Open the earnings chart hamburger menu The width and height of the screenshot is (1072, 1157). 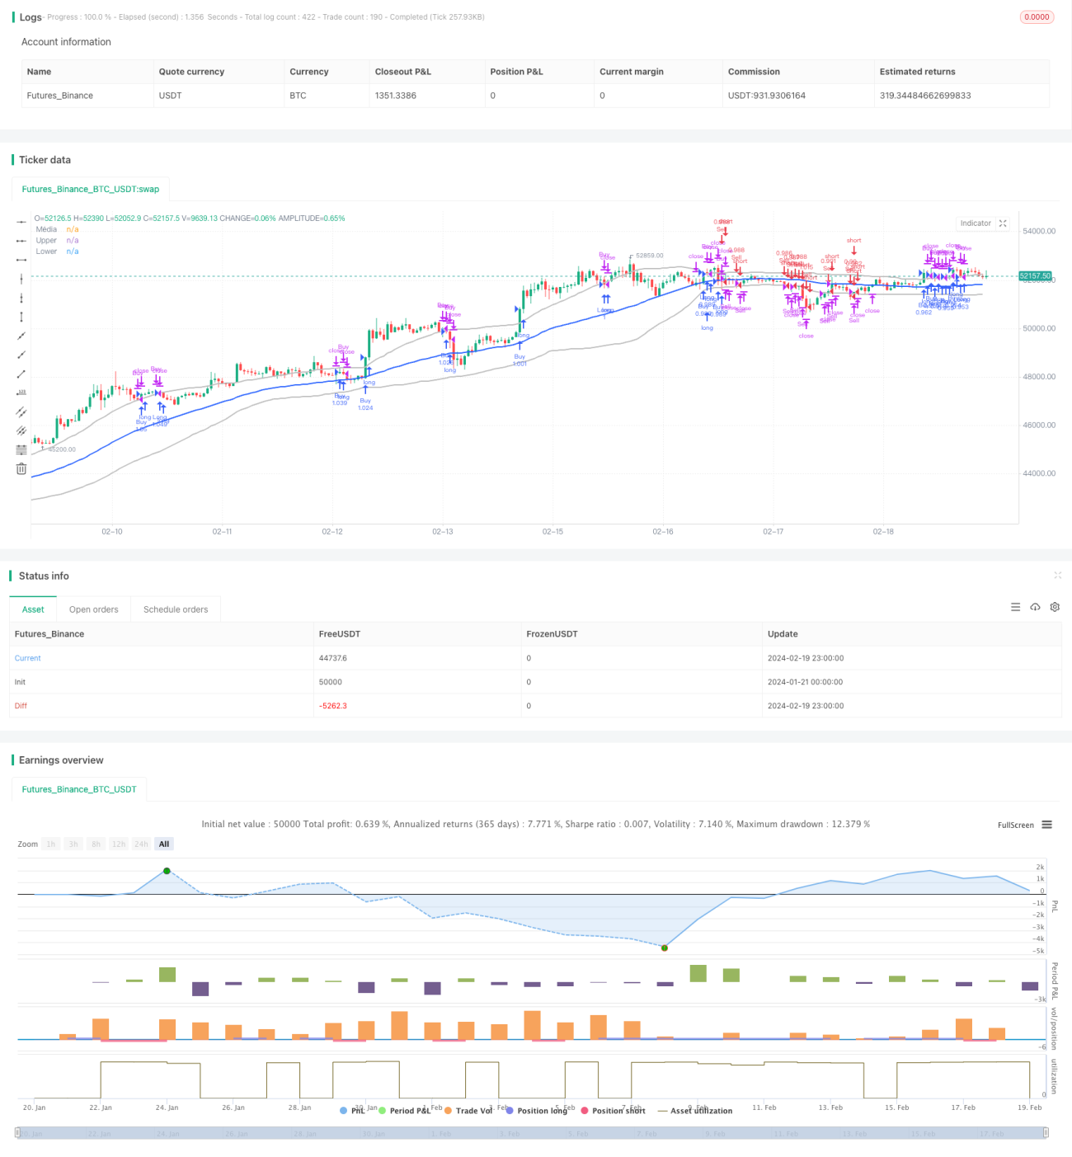pyautogui.click(x=1046, y=825)
